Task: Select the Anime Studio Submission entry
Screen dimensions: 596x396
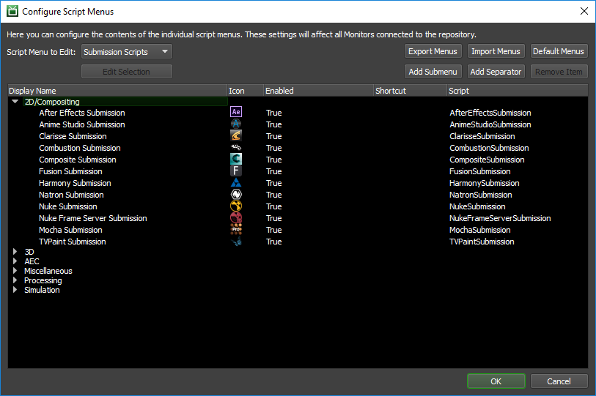Action: (x=82, y=124)
